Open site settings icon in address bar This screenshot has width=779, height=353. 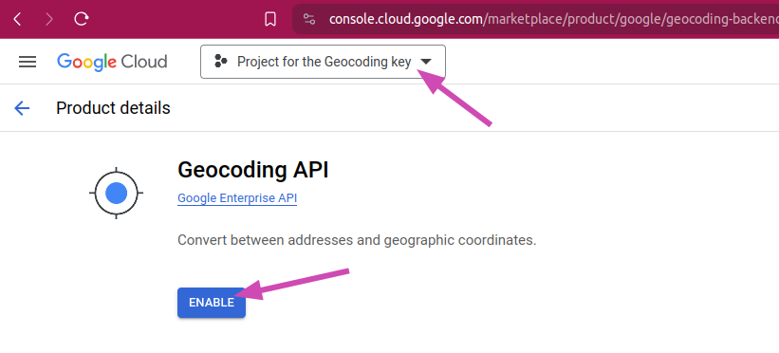pos(309,19)
